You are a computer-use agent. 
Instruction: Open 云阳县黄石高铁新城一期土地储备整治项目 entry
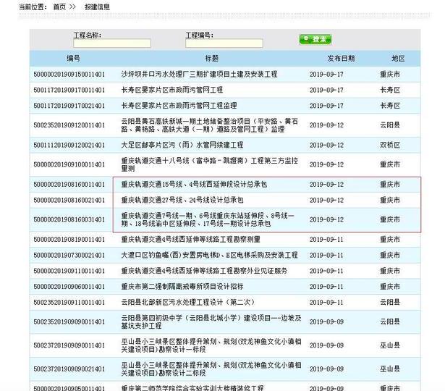pyautogui.click(x=210, y=125)
